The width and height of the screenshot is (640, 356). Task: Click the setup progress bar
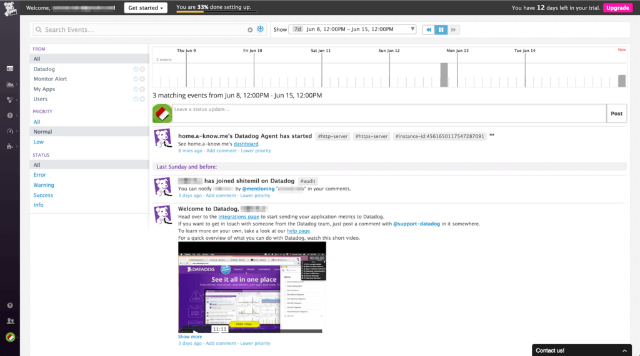coord(217,12)
